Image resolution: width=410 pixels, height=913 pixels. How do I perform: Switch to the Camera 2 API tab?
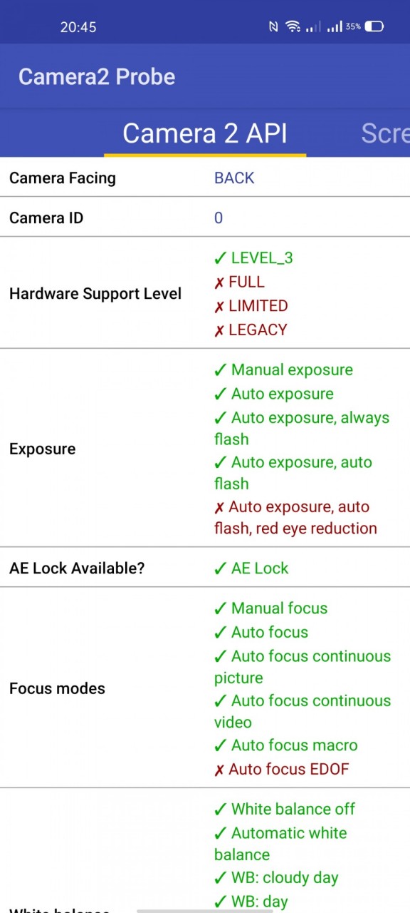pos(205,133)
